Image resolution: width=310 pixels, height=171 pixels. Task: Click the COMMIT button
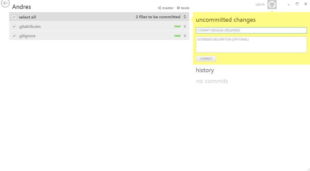206,59
